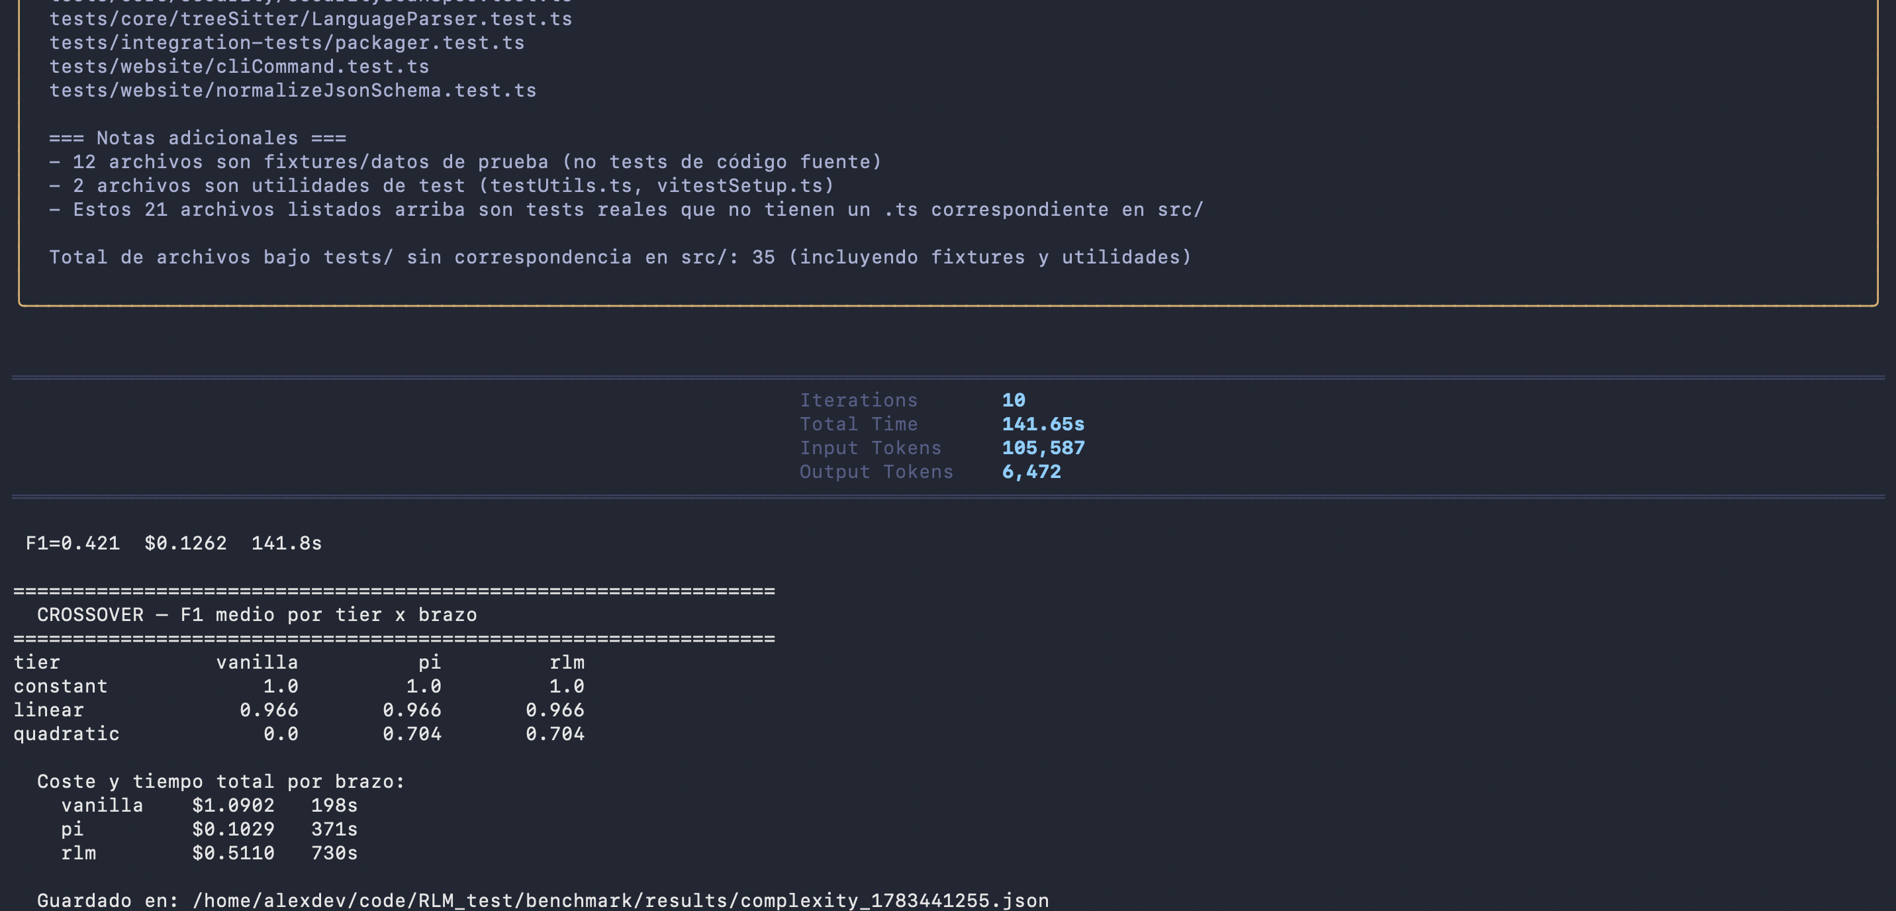Click the pi cost $0.1029
This screenshot has width=1896, height=911.
(233, 830)
